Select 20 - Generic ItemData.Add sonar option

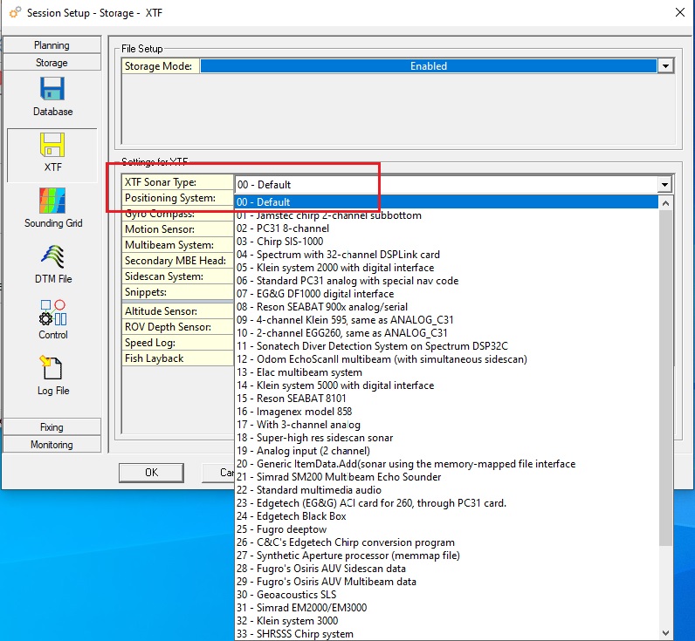(446, 463)
